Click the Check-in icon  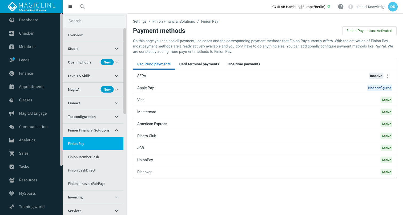click(12, 33)
